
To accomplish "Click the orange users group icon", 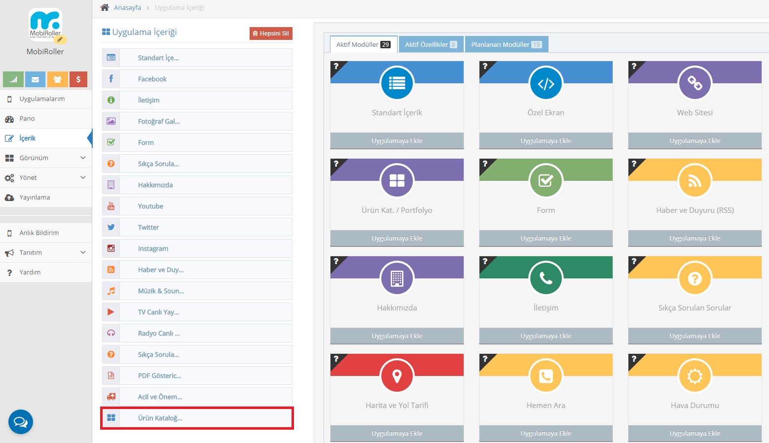I will [x=57, y=79].
